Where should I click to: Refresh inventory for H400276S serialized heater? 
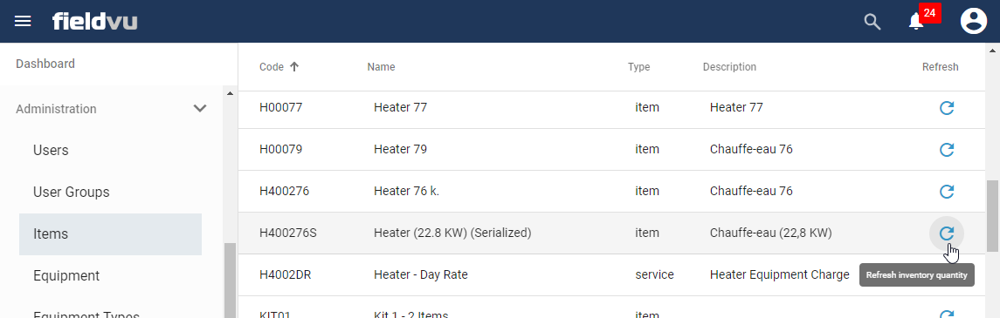pyautogui.click(x=947, y=233)
